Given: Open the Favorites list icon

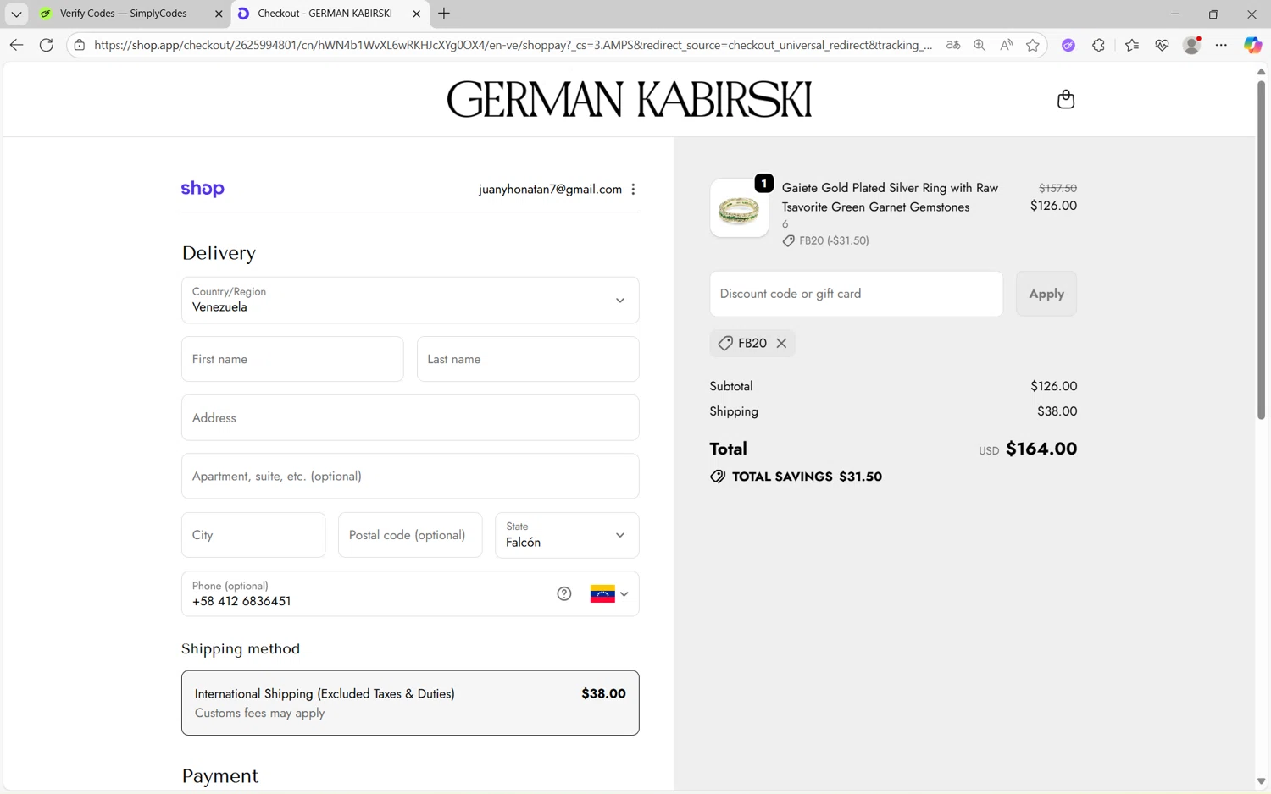Looking at the screenshot, I should pyautogui.click(x=1132, y=46).
